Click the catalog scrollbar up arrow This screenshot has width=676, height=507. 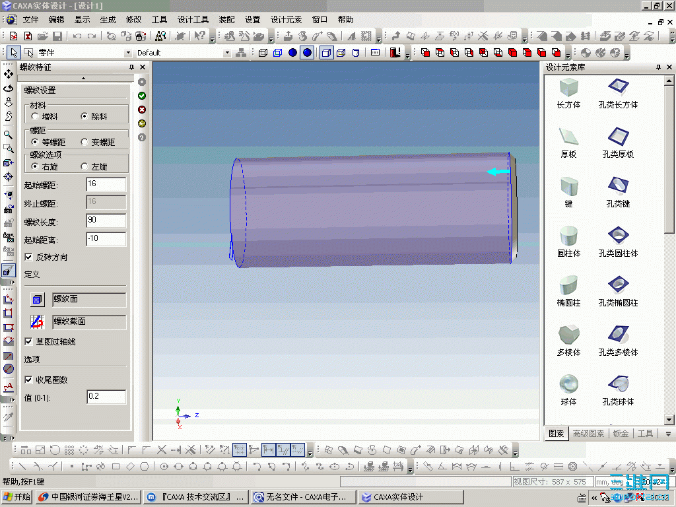[x=669, y=81]
